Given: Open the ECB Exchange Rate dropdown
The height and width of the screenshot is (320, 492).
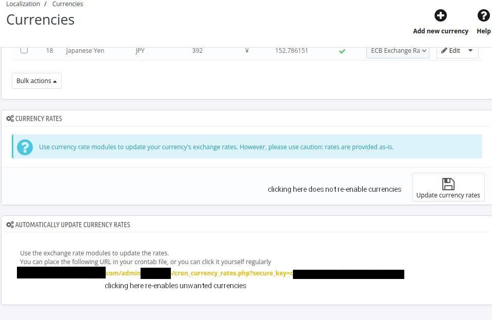Looking at the screenshot, I should 398,51.
